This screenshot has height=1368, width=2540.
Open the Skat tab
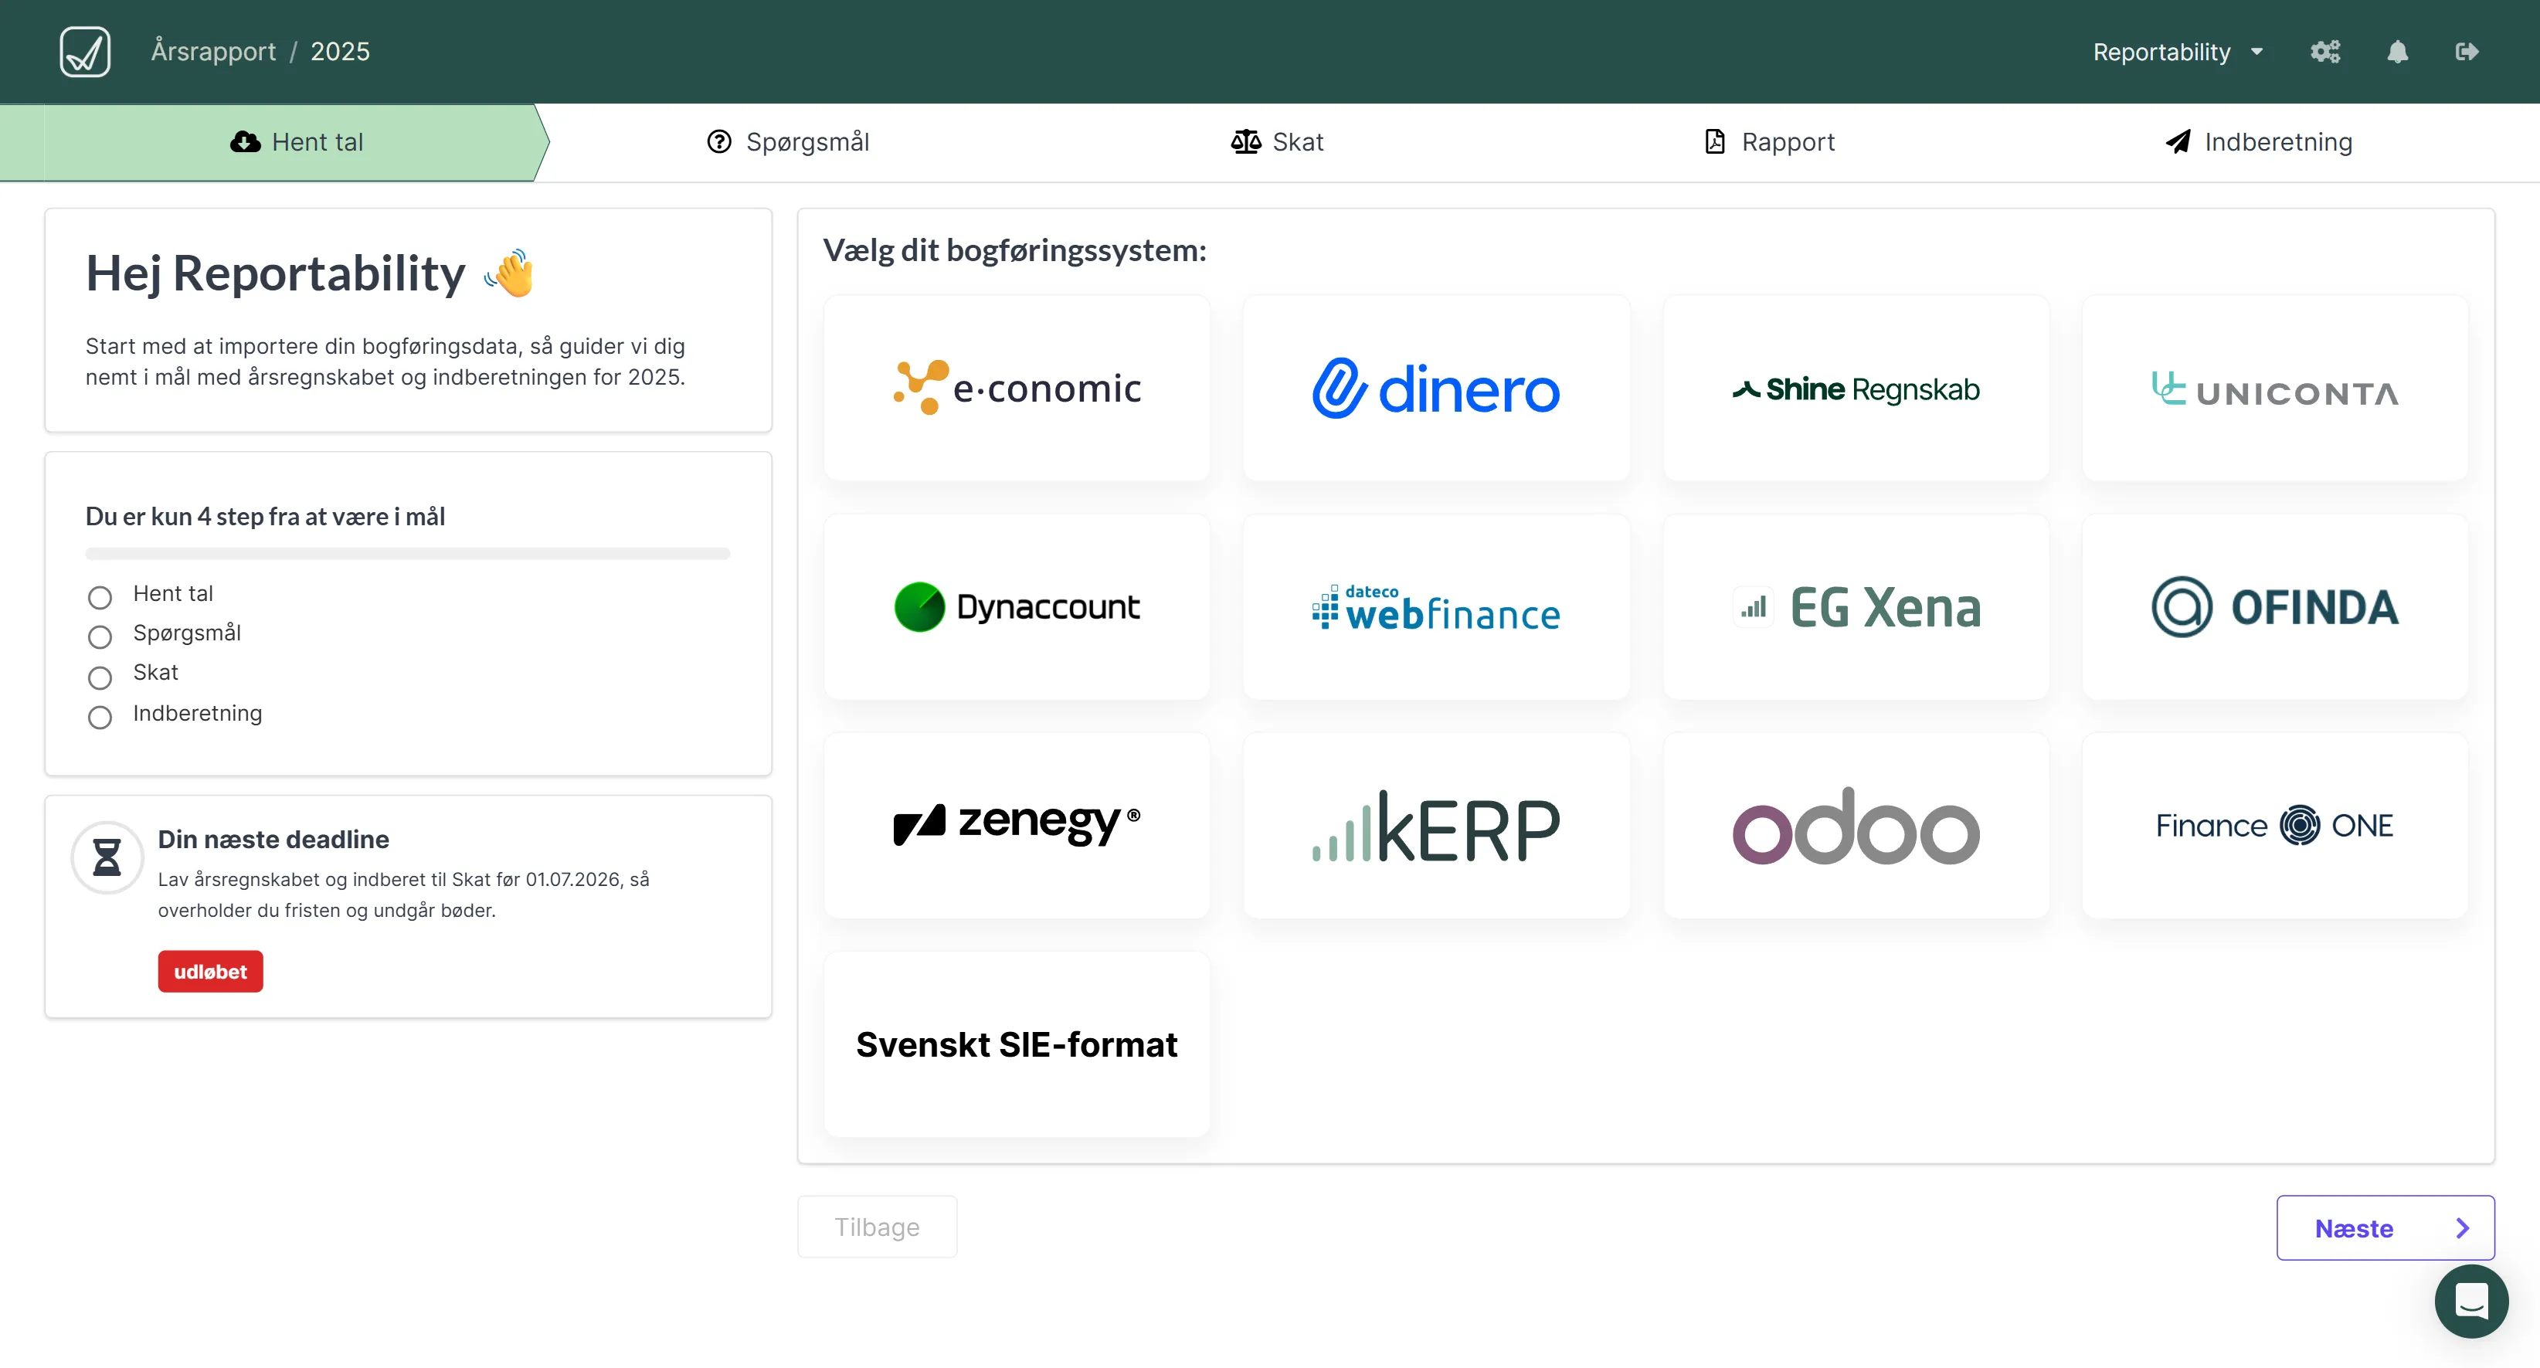click(1277, 142)
